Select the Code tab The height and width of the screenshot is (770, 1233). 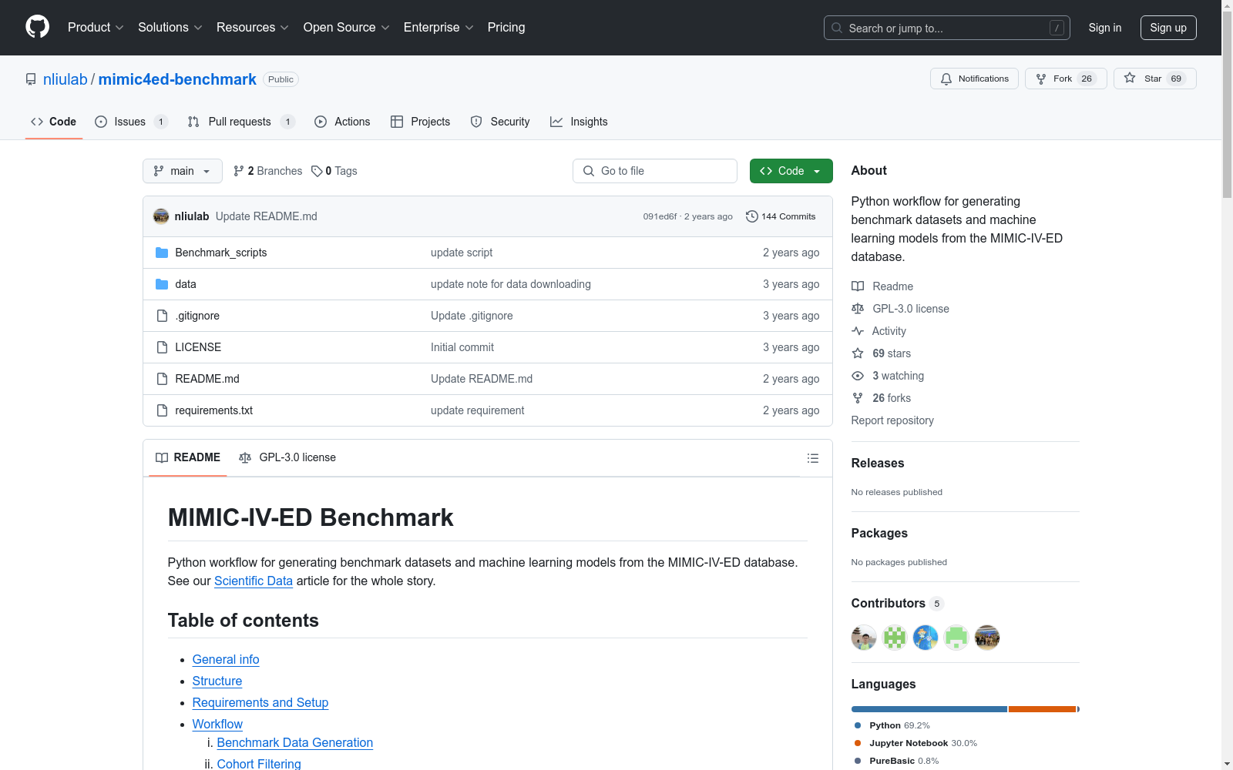(53, 122)
